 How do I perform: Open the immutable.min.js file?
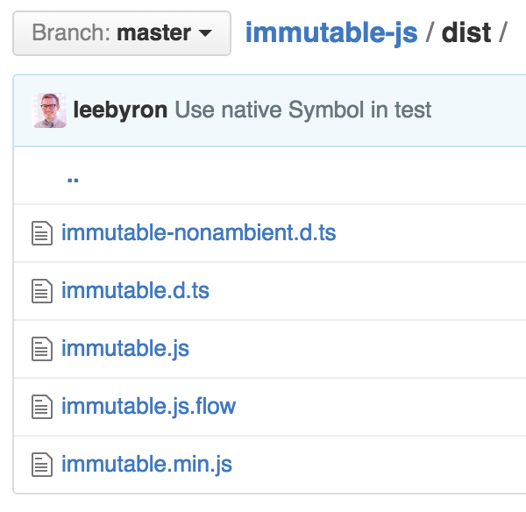click(146, 465)
